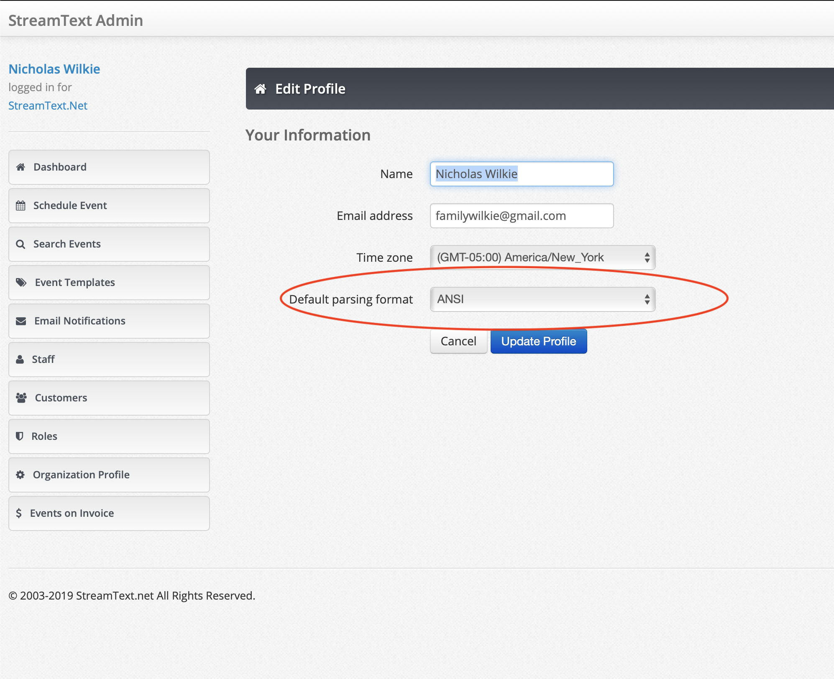Open the Staff section

click(109, 360)
